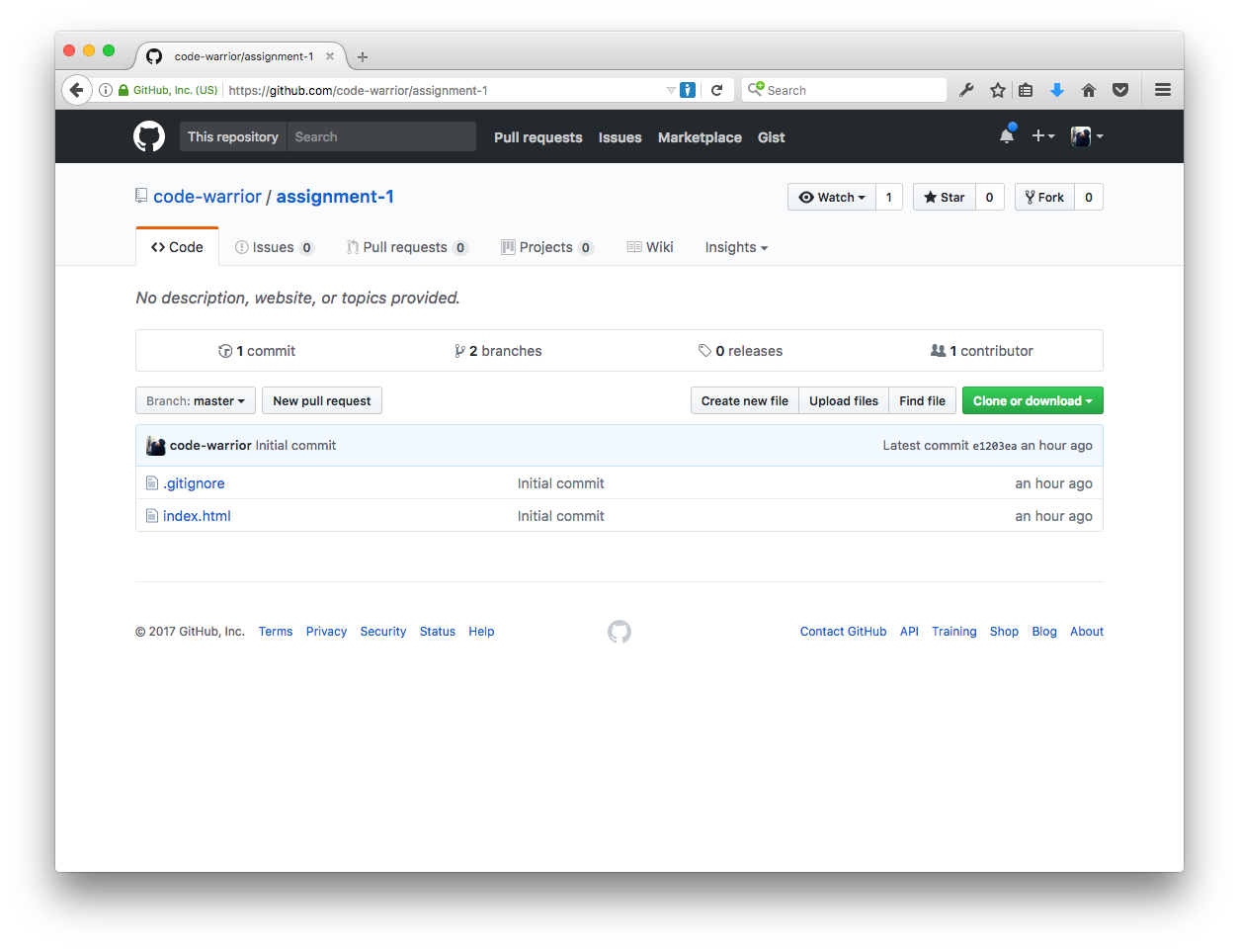Show bookmarks list icon in browser toolbar
Screen dimensions: 1239x951
click(1026, 90)
